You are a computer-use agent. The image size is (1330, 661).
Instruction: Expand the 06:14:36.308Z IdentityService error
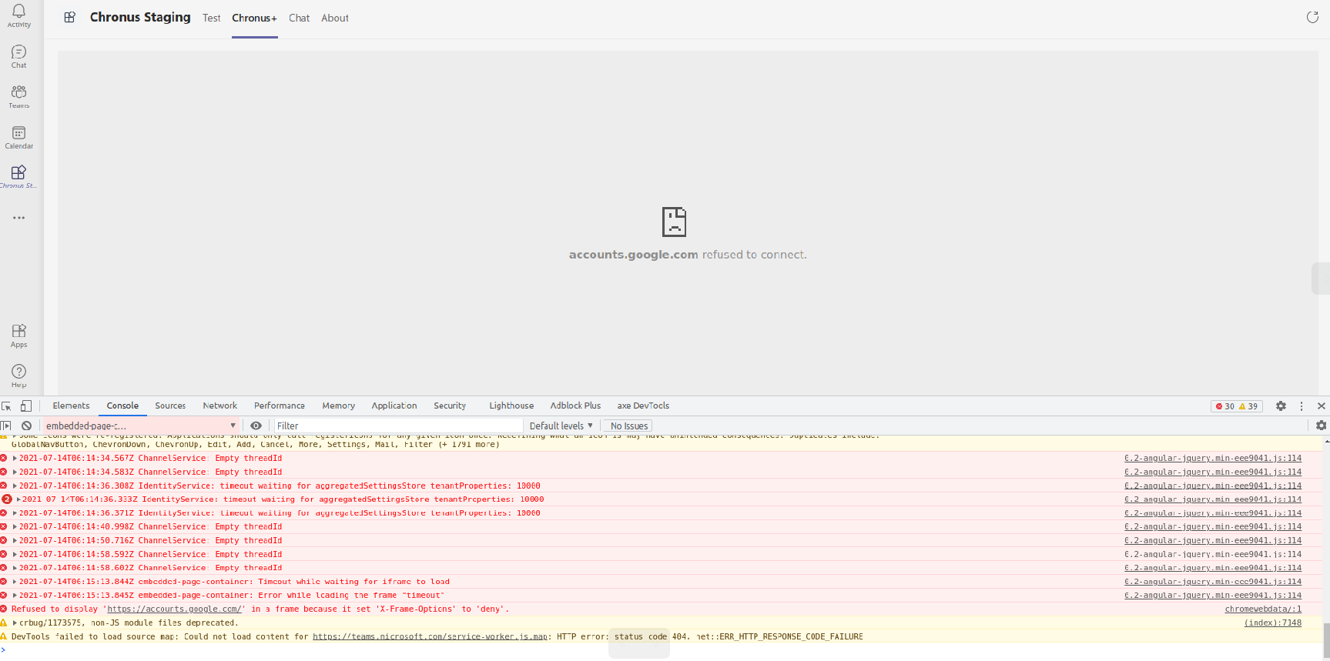[x=15, y=486]
